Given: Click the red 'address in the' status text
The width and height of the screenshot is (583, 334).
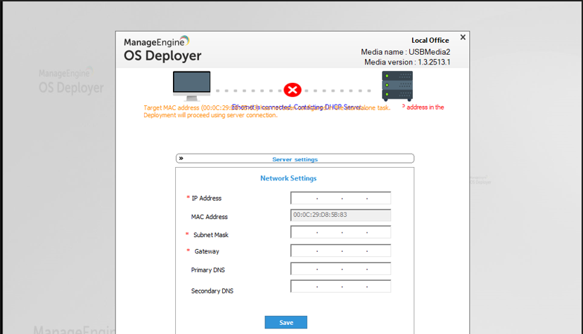Looking at the screenshot, I should [x=425, y=107].
